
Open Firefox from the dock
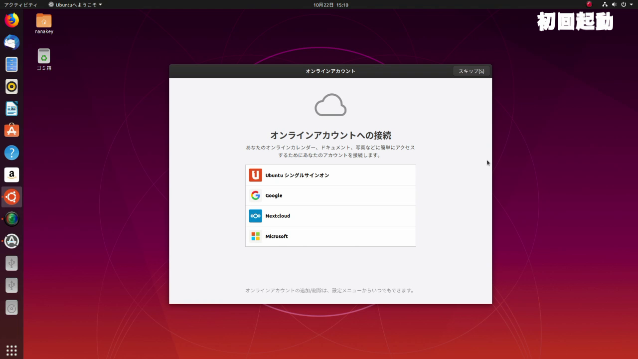pyautogui.click(x=11, y=20)
